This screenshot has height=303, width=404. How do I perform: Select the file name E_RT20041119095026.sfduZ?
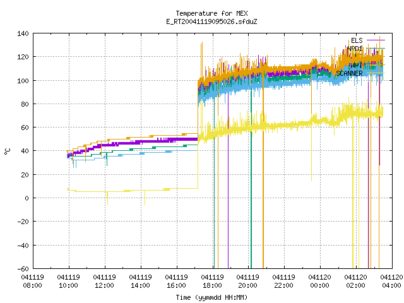click(x=211, y=21)
